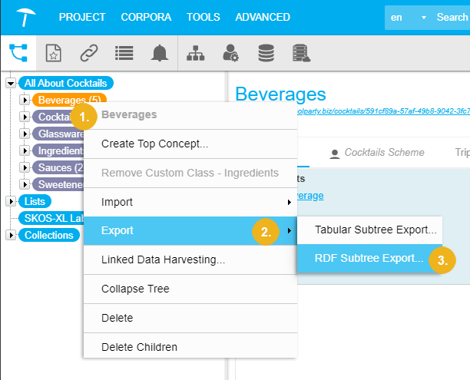470x380 pixels.
Task: Choose Create Top Concept menu entry
Action: coord(154,143)
